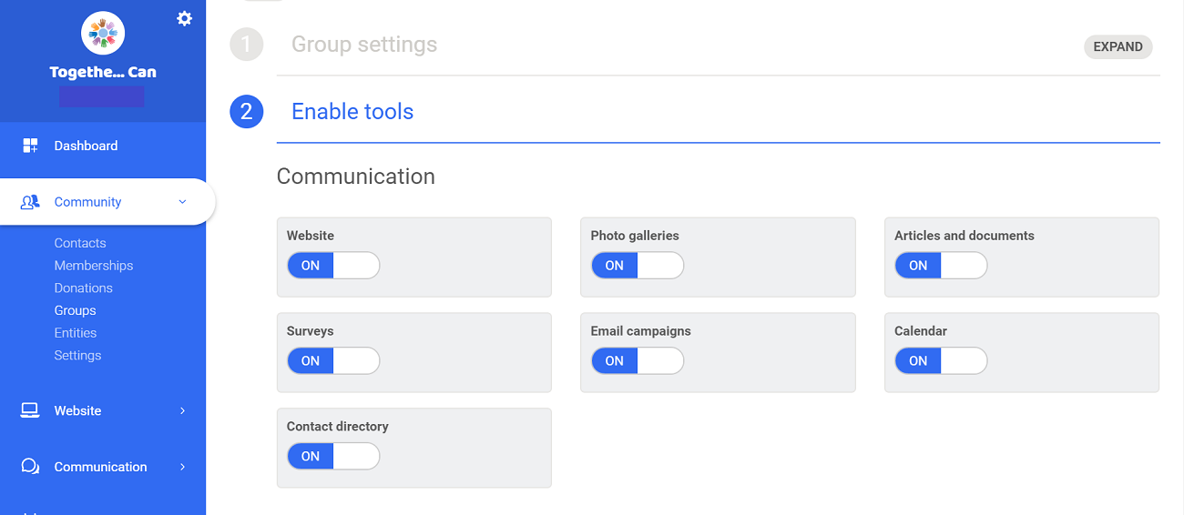Expand the Website menu arrow
This screenshot has width=1184, height=515.
[182, 410]
